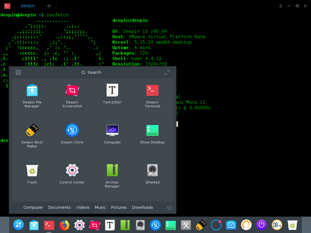The image size is (311, 233).
Task: Restore the terminal window size
Action: [297, 6]
